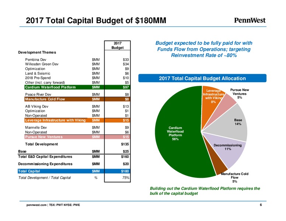
Task: Click the pink 'Pursue New Ventures' table row
Action: (77, 137)
